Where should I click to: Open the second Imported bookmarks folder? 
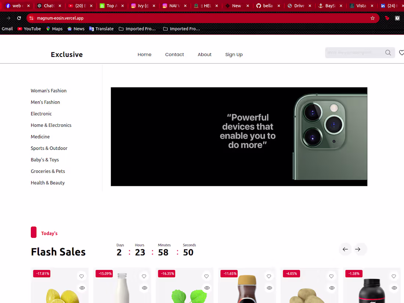181,29
